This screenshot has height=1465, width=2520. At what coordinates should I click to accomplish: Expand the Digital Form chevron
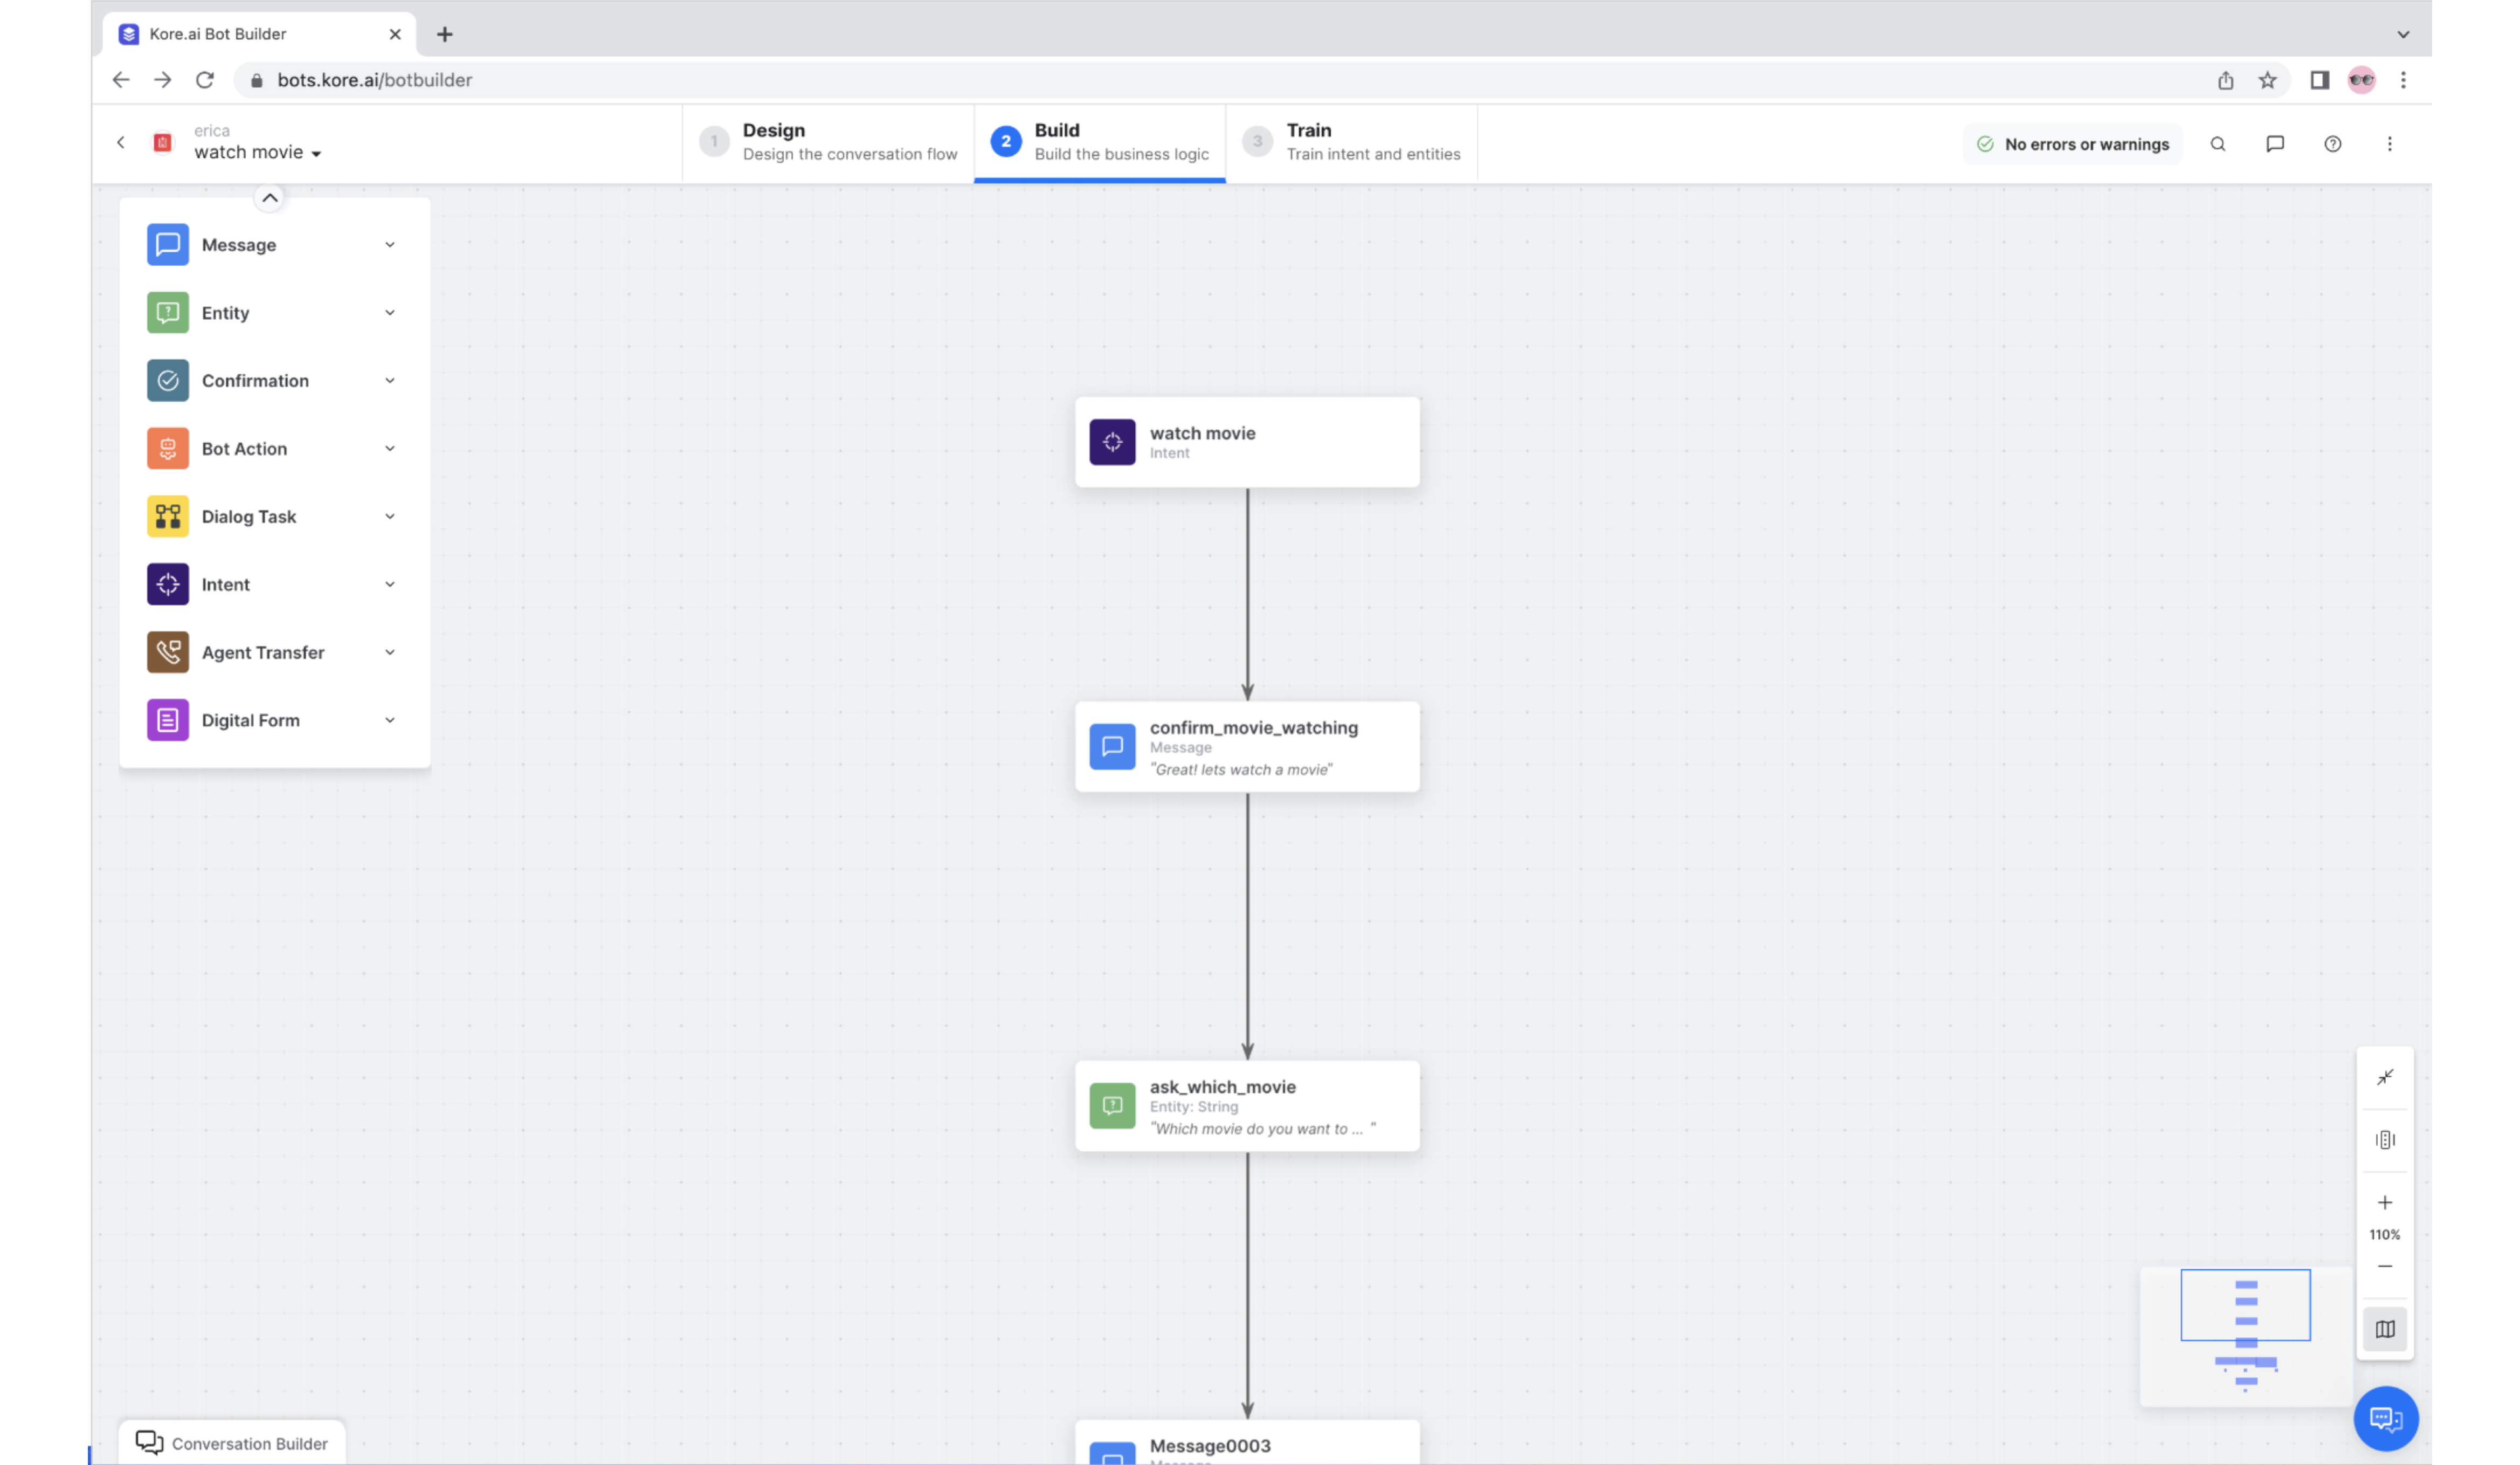390,721
